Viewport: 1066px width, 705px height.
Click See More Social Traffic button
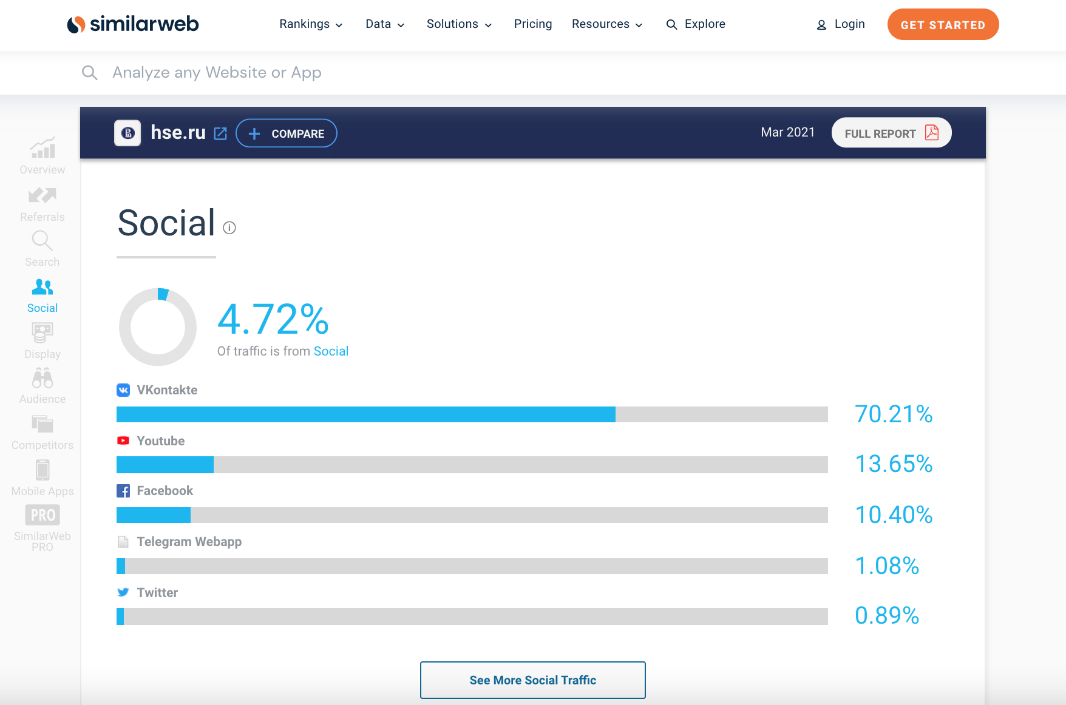[533, 680]
